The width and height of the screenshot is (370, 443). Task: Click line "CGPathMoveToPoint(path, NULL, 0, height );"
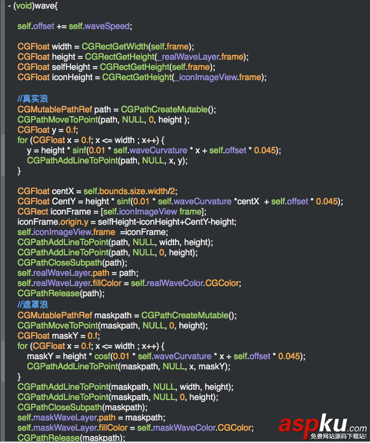pos(104,119)
